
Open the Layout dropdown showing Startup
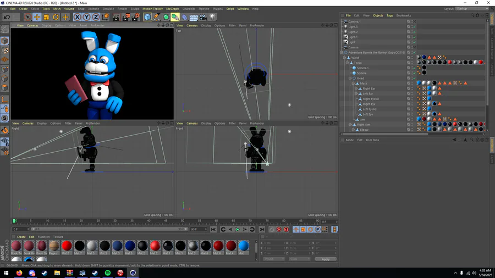(472, 9)
